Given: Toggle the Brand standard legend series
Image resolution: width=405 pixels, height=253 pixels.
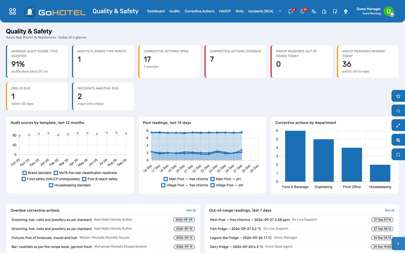Looking at the screenshot, I should pos(37,173).
